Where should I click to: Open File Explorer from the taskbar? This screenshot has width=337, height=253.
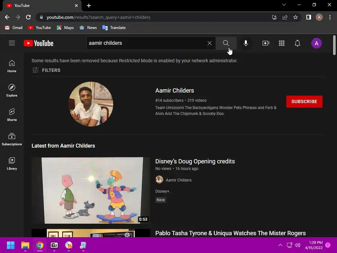25,245
